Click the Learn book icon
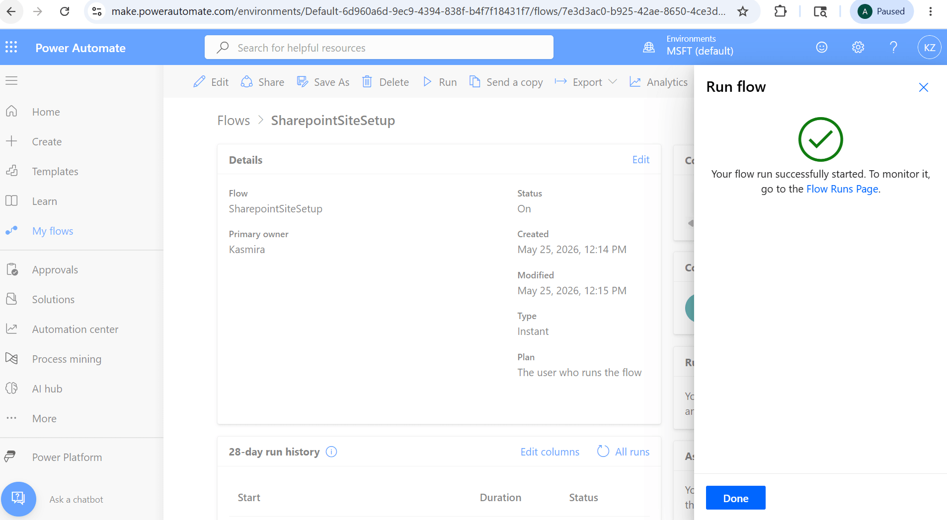 (11, 200)
